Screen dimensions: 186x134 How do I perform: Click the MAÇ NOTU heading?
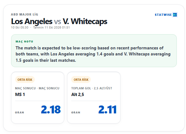24,41
